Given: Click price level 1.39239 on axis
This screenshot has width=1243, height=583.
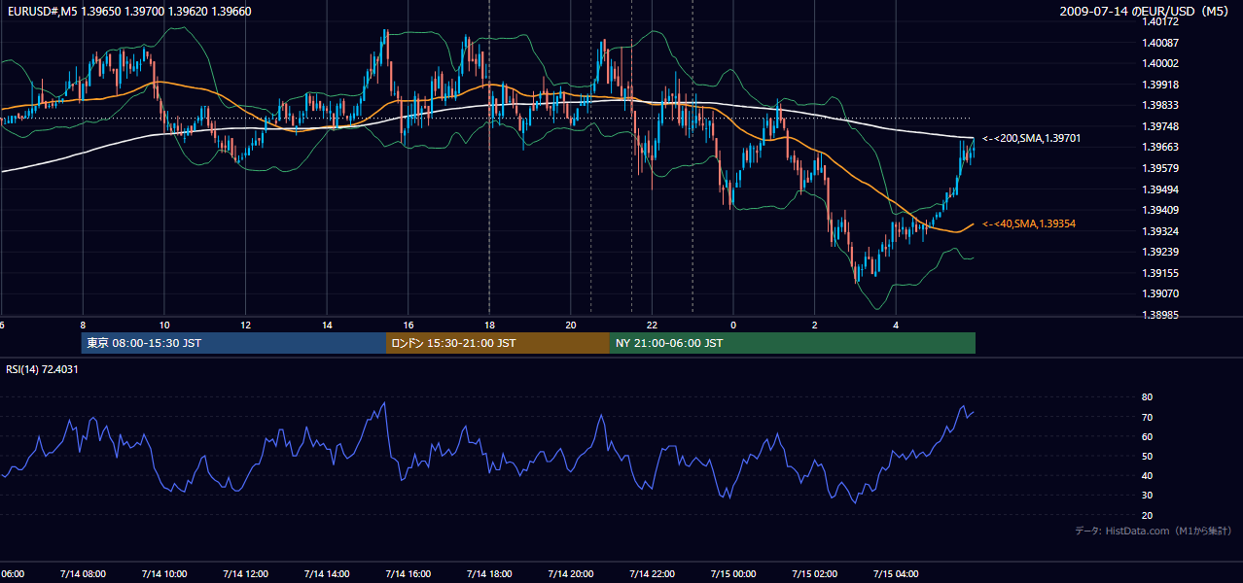Looking at the screenshot, I should [1161, 252].
